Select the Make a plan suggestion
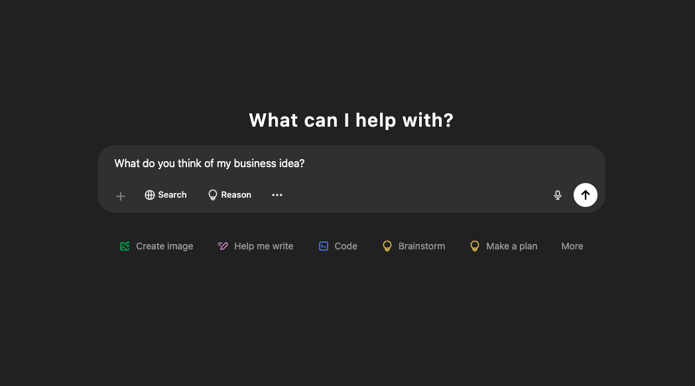 click(503, 245)
